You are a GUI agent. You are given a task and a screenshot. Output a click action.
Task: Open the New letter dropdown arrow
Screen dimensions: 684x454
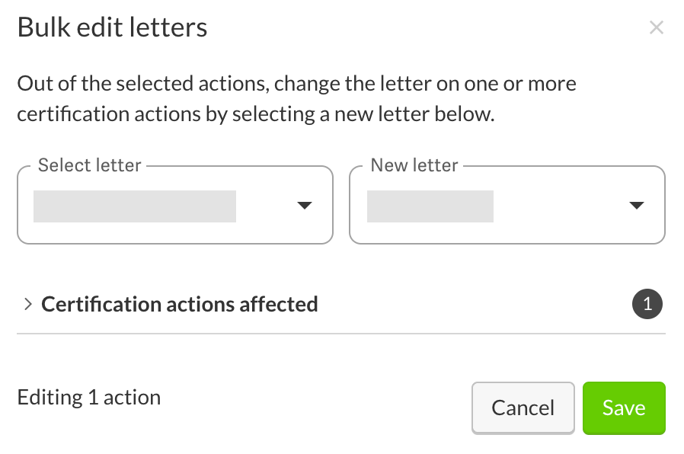tap(637, 206)
